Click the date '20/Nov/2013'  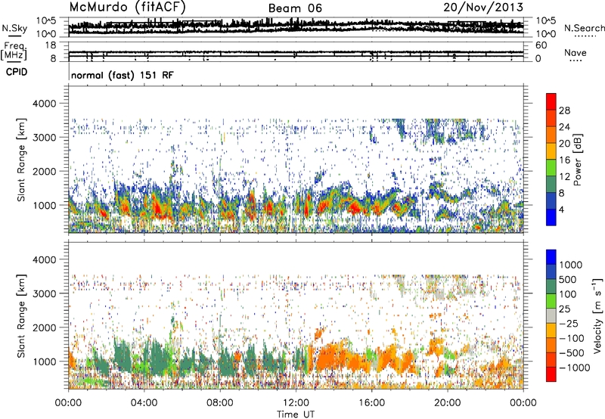click(483, 7)
